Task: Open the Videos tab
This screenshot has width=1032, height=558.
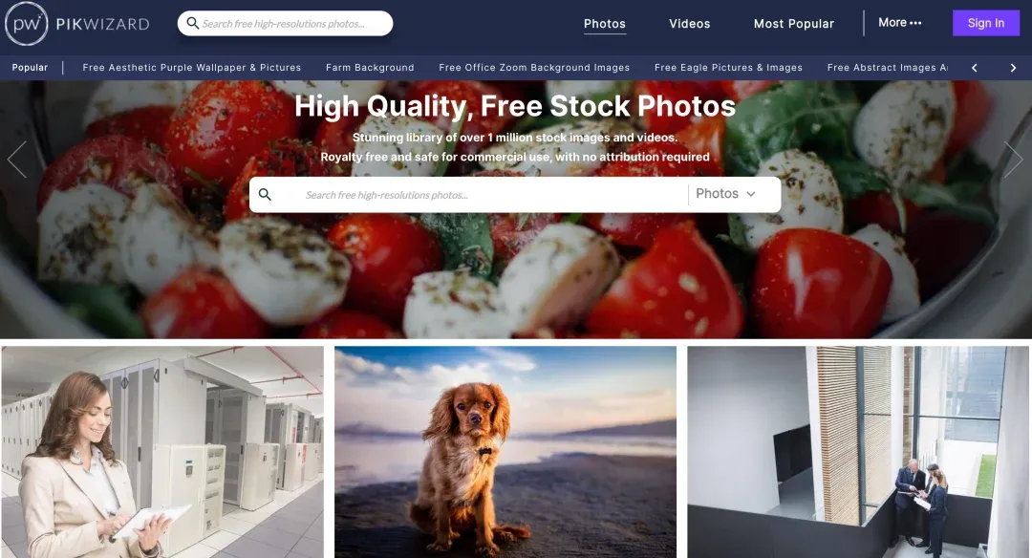Action: point(689,24)
